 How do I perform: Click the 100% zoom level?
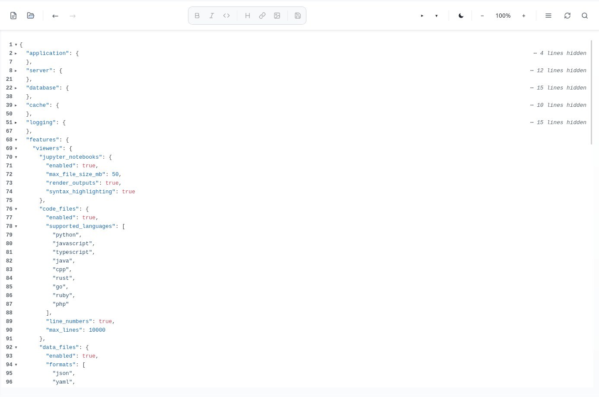tap(503, 16)
